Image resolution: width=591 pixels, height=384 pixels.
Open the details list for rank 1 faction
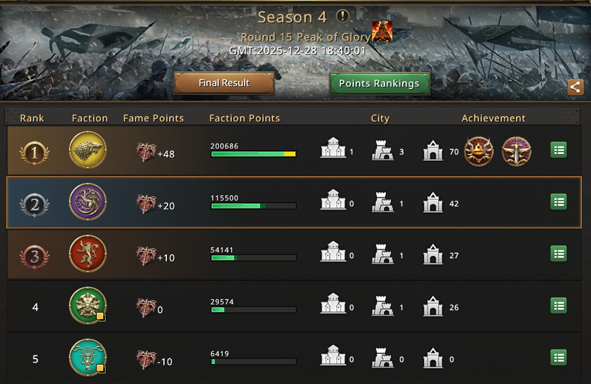point(558,149)
